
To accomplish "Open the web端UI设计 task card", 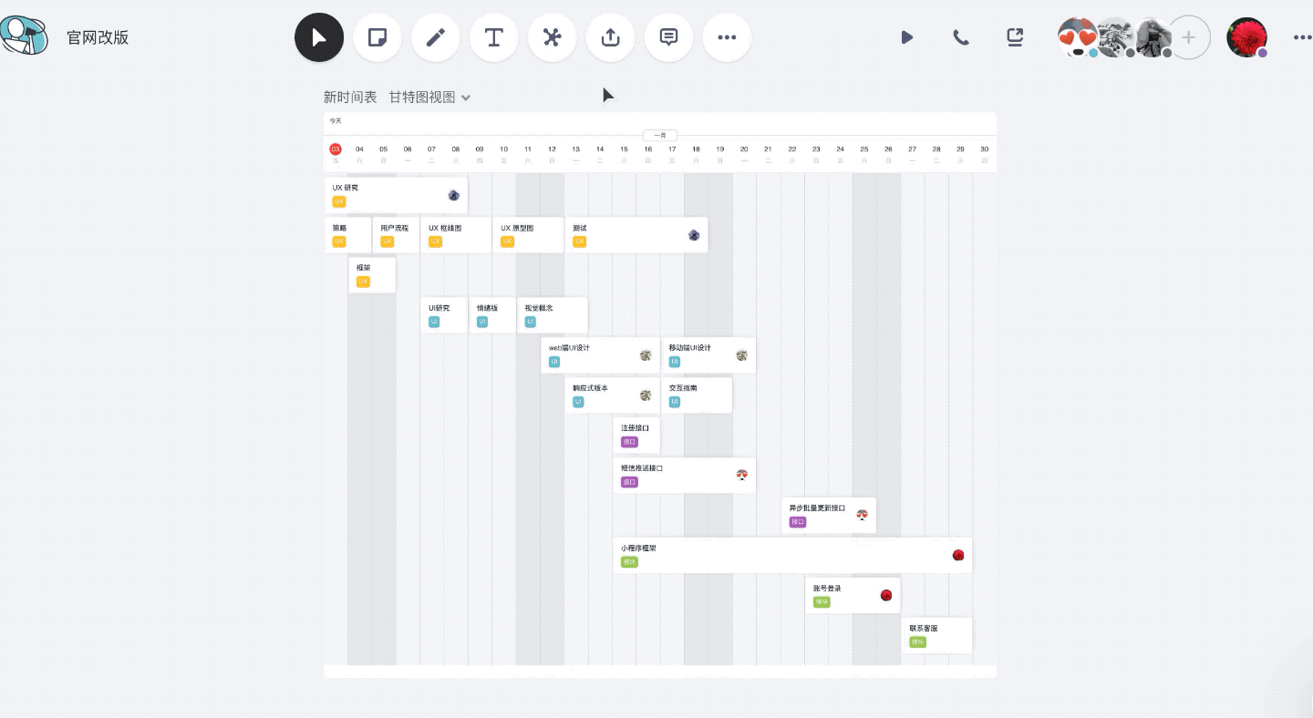I will click(600, 355).
